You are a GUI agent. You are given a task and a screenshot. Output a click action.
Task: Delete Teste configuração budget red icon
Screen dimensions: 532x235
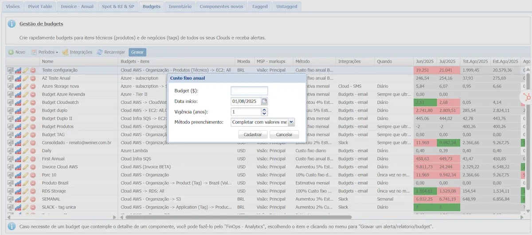33,70
